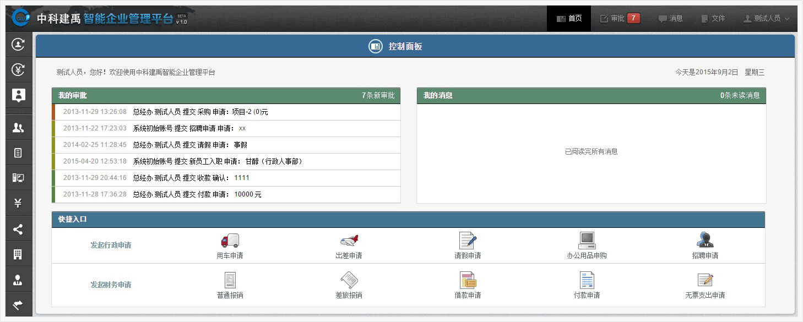Viewport: 803px width, 322px height.
Task: Click the airplane icon for 出差申请
Action: 349,241
